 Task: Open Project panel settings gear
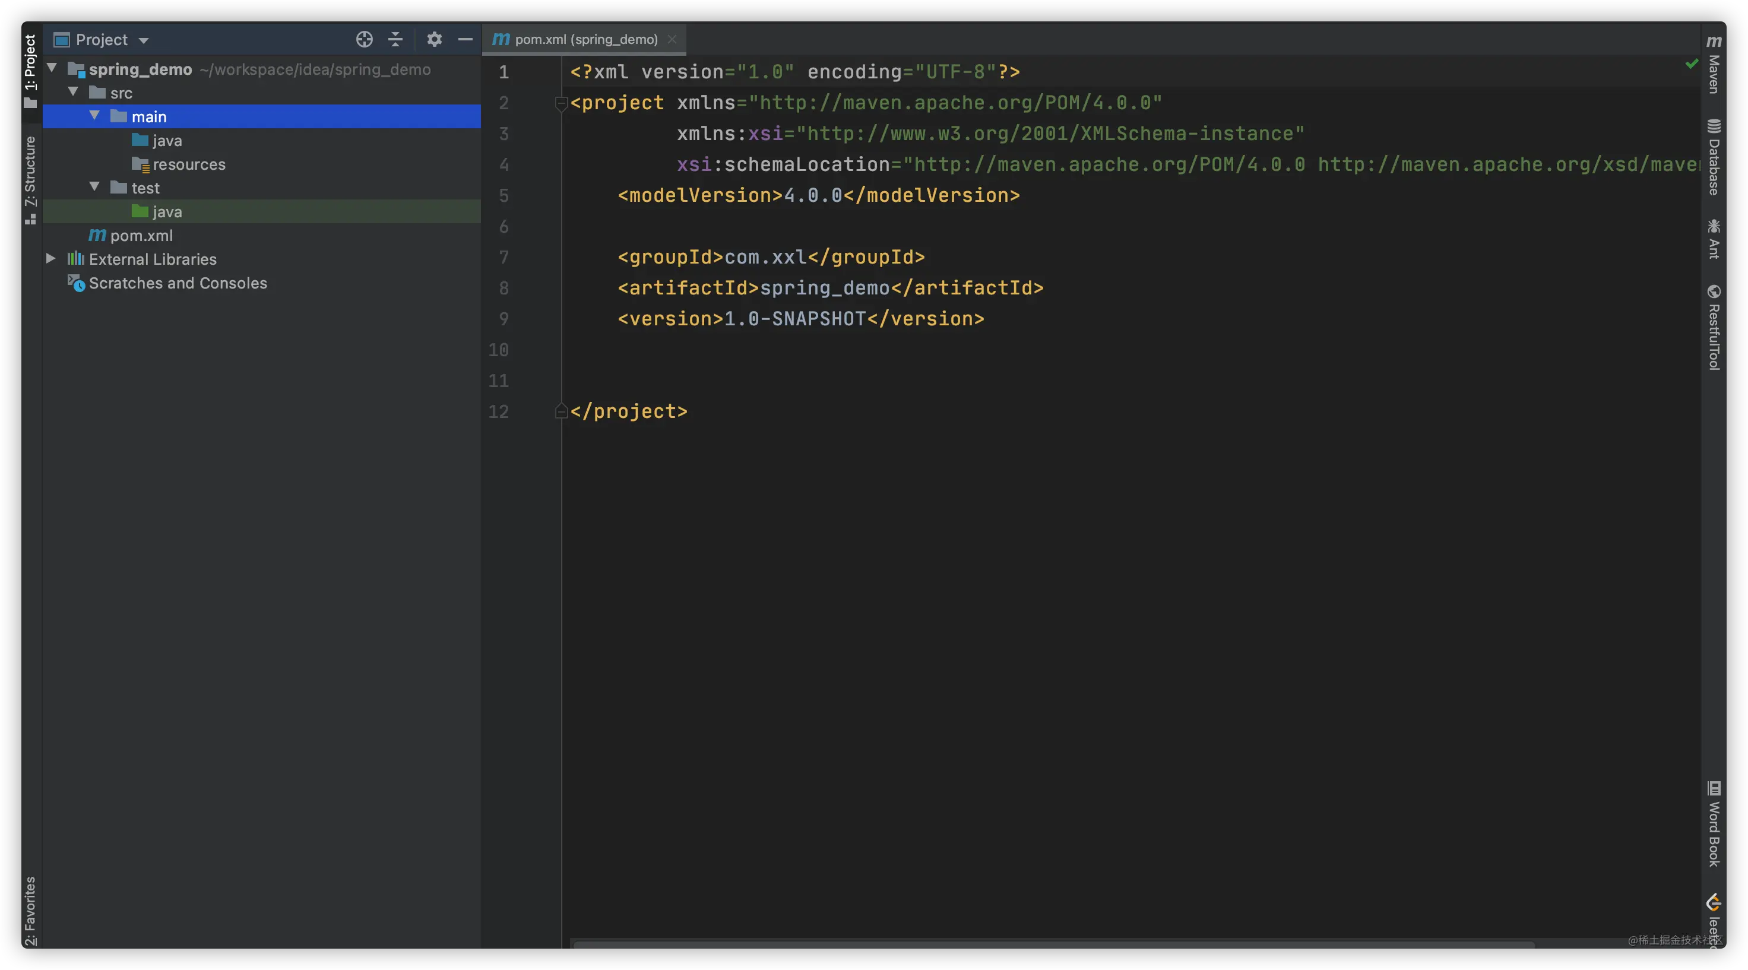[x=434, y=39]
